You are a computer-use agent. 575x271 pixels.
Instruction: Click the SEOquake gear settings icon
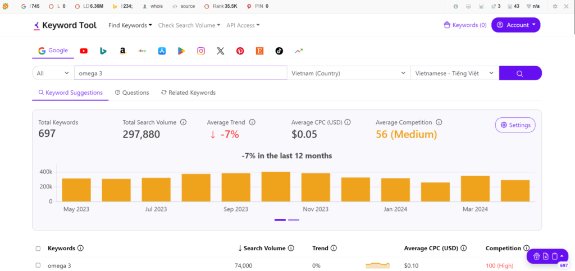click(555, 6)
